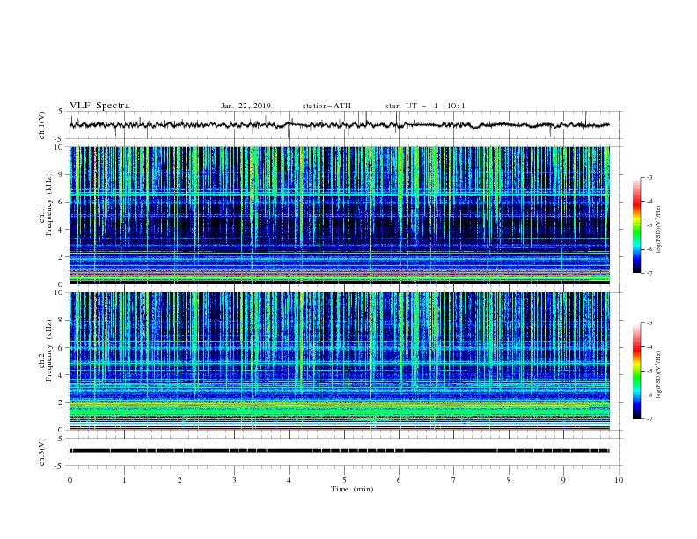Viewport: 697px width, 539px height.
Task: Click time axis tick label '1'
Action: 124,480
